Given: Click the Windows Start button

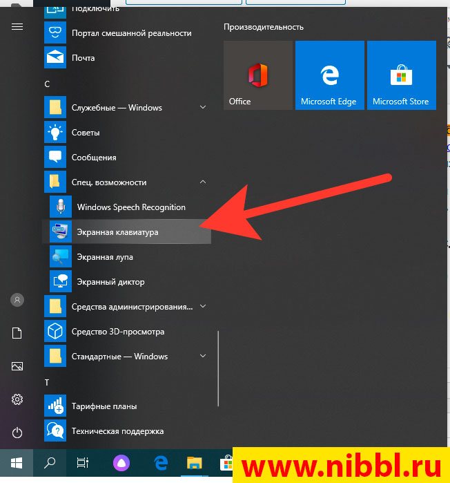Looking at the screenshot, I should (17, 463).
